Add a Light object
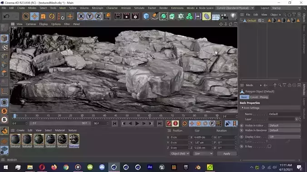 [x=233, y=16]
